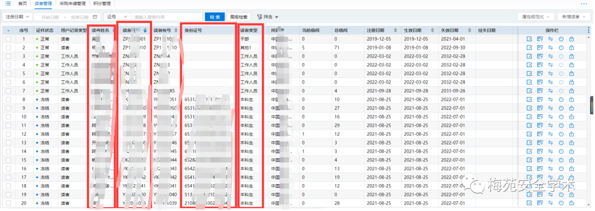595x211 pixels.
Task: Click the power icon for row 1
Action: coord(561,39)
